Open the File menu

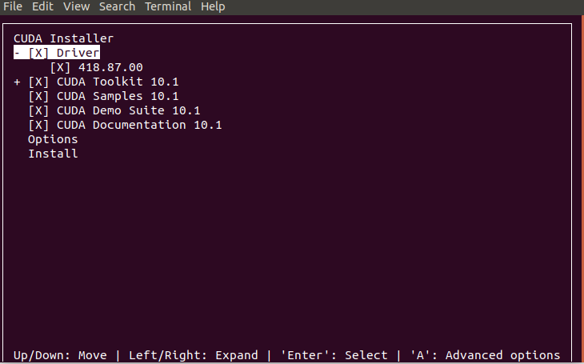pos(13,6)
